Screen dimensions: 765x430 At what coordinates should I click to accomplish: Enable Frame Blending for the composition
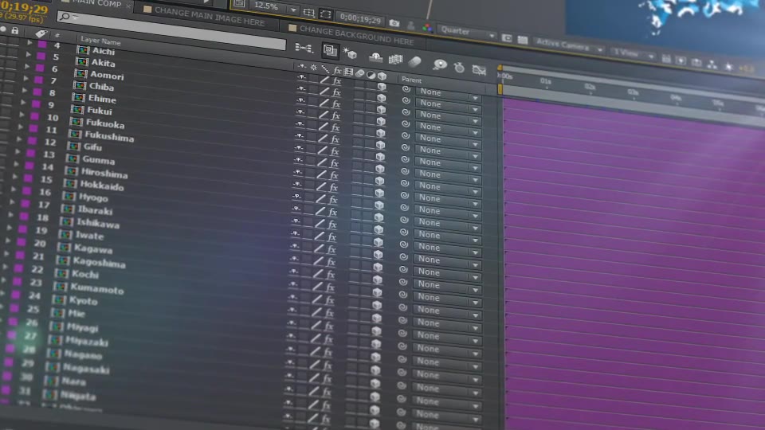click(395, 60)
